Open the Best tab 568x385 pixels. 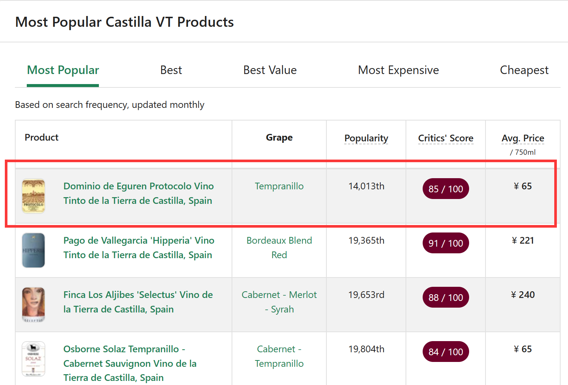(171, 70)
